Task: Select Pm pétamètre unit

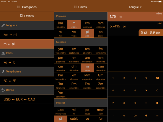Action: tap(74, 85)
